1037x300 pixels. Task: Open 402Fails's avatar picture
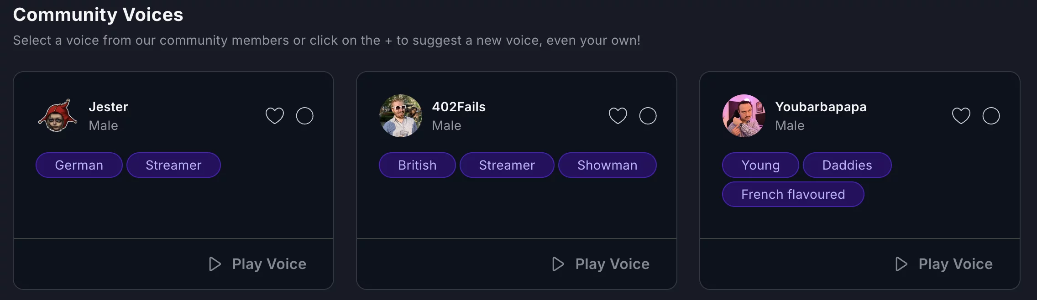tap(401, 116)
